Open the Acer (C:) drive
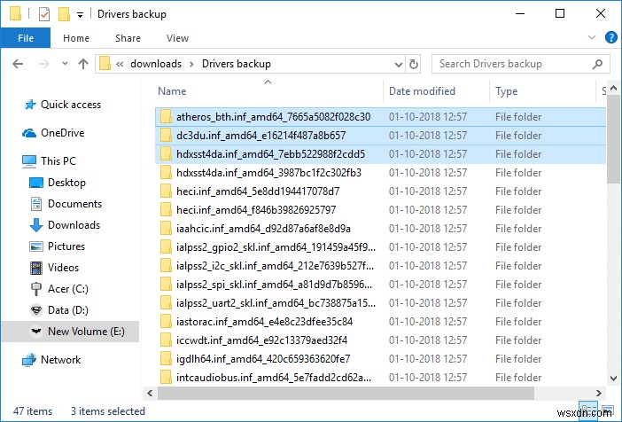Viewport: 622px width, 422px height. coord(59,289)
